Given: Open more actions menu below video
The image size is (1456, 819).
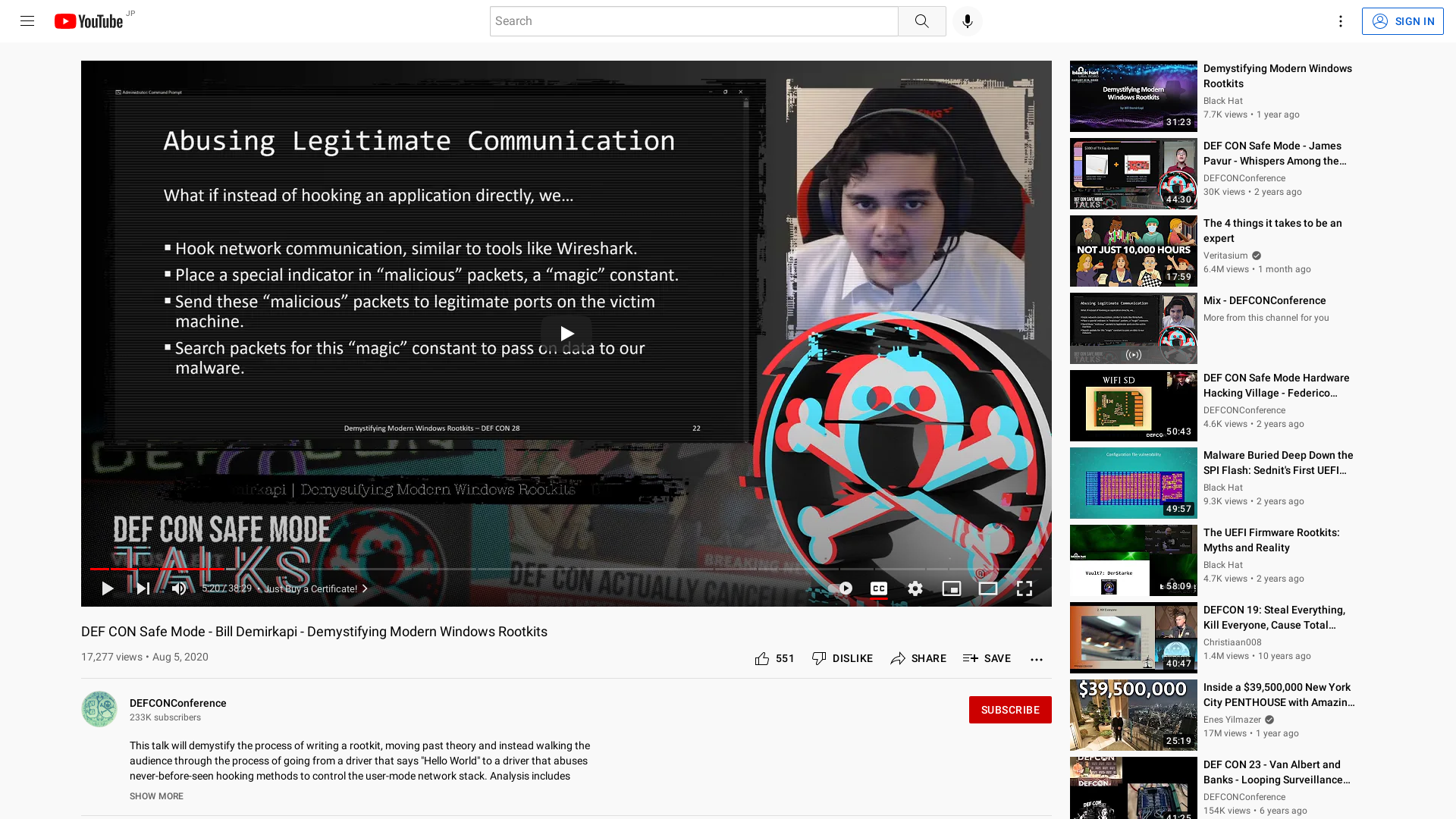Looking at the screenshot, I should [x=1036, y=659].
